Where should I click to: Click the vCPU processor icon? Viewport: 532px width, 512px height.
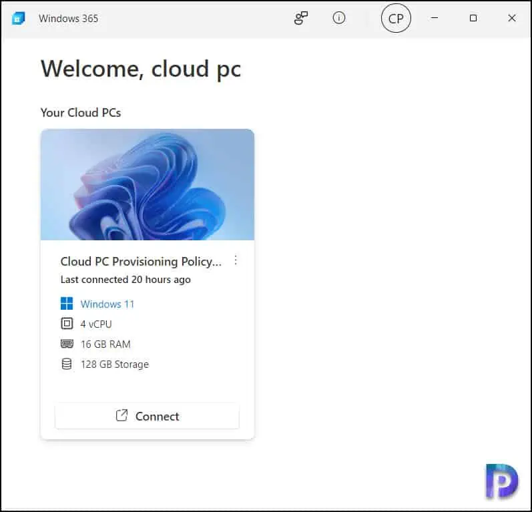click(x=67, y=324)
